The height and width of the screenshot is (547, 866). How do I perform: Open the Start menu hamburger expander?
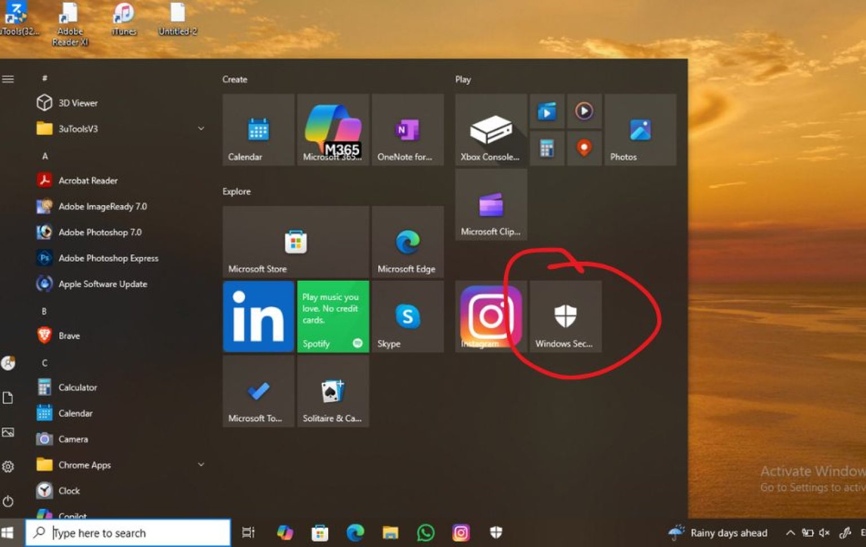point(8,79)
